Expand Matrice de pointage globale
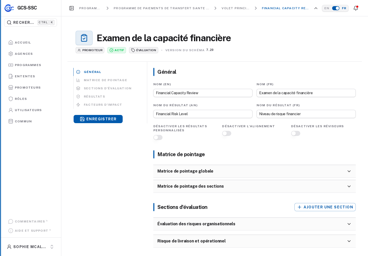368x256 pixels. pyautogui.click(x=255, y=171)
